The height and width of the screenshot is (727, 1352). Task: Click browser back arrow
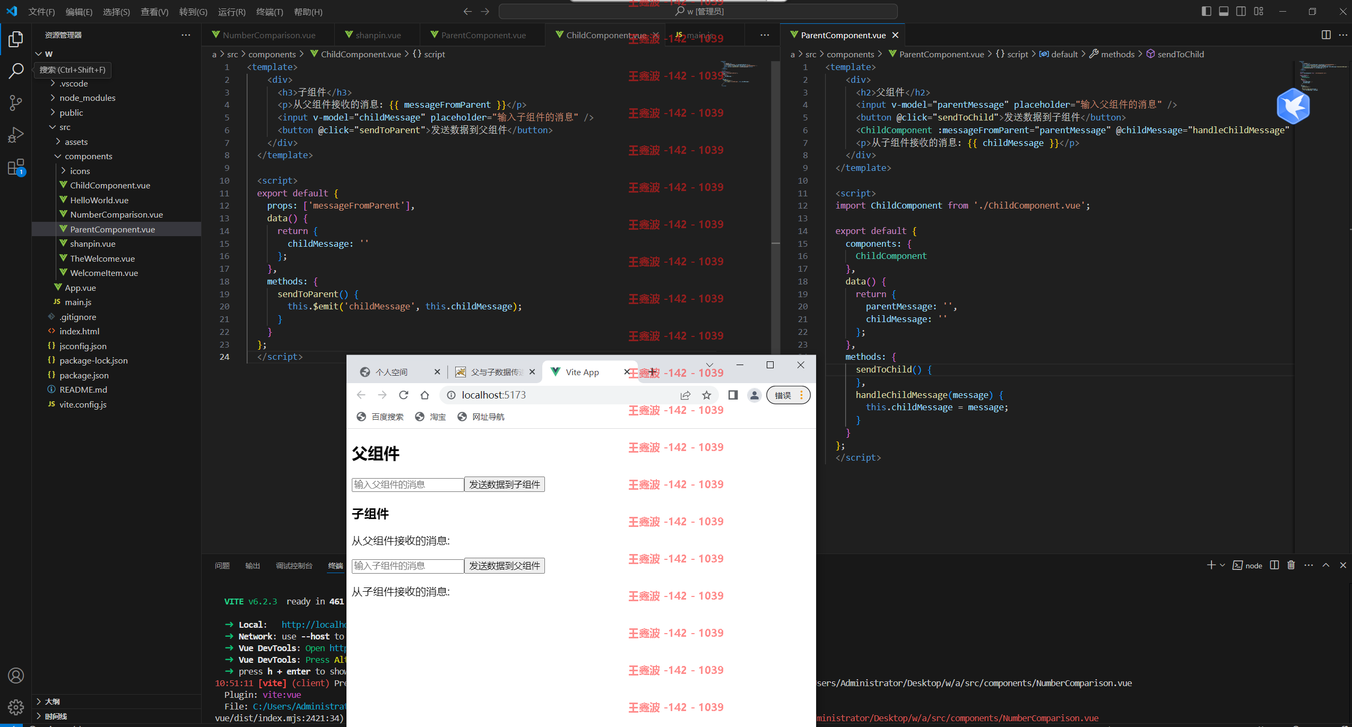361,395
